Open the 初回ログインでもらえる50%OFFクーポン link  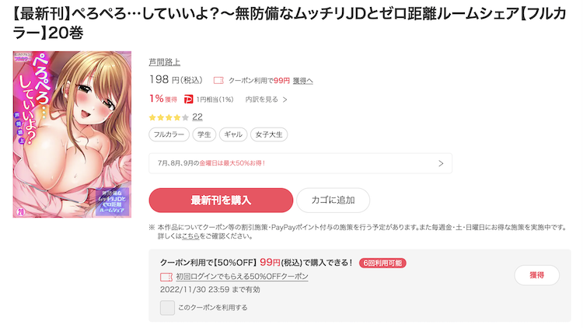tap(242, 277)
